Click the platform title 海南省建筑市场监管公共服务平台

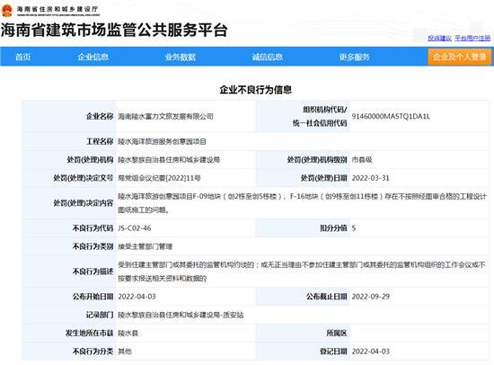click(x=114, y=30)
